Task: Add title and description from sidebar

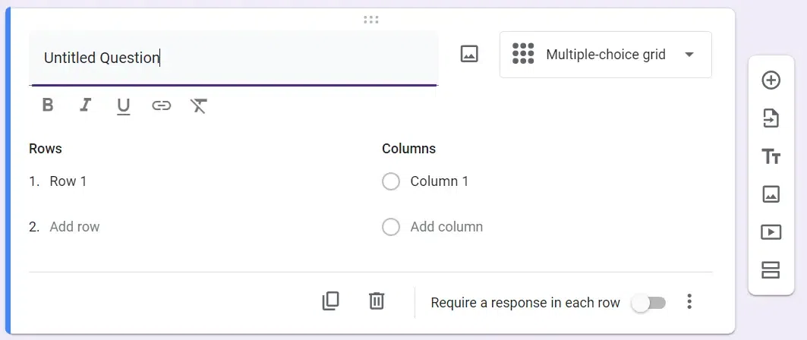Action: [771, 156]
